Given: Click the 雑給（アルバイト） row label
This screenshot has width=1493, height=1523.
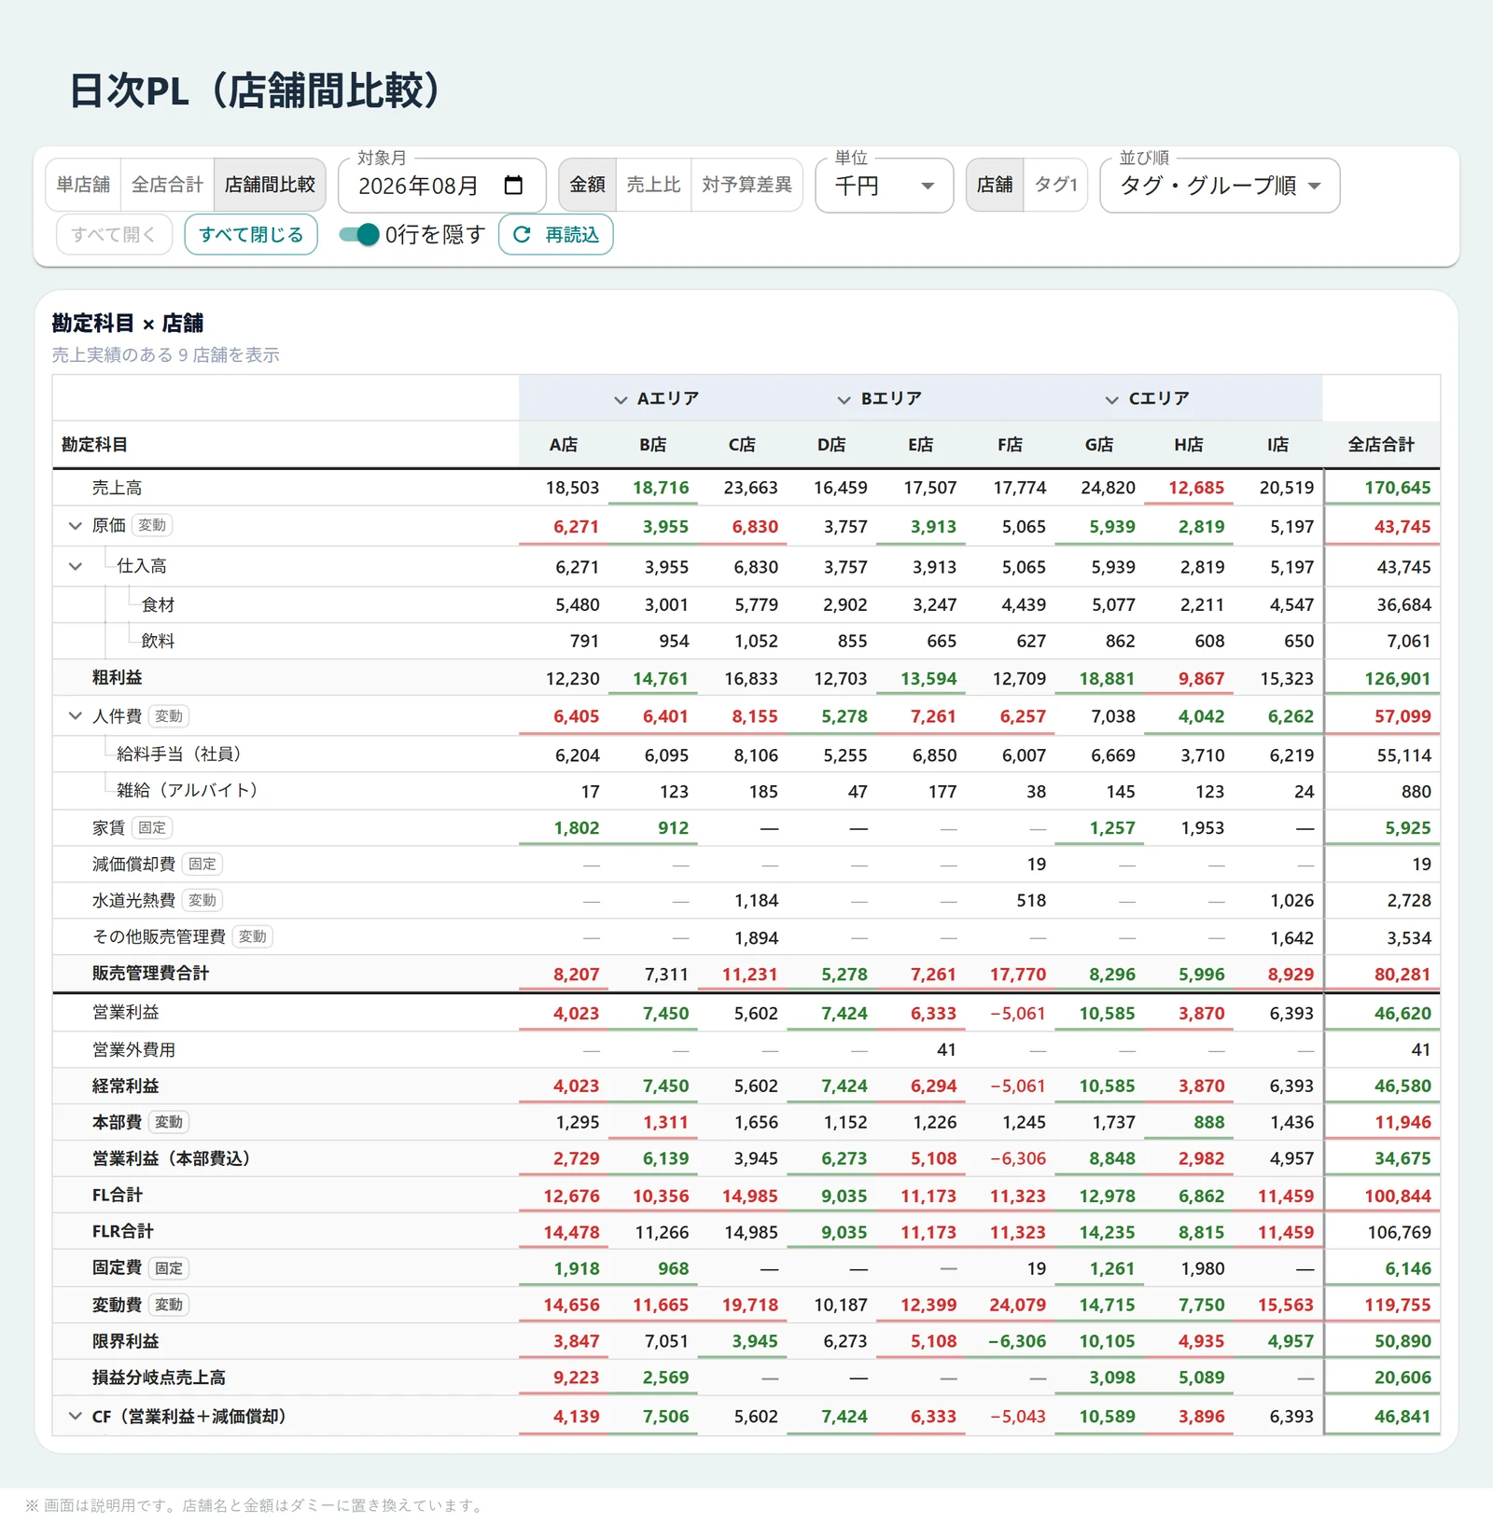Looking at the screenshot, I should 188,790.
